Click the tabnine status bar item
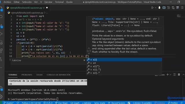 click(87, 103)
